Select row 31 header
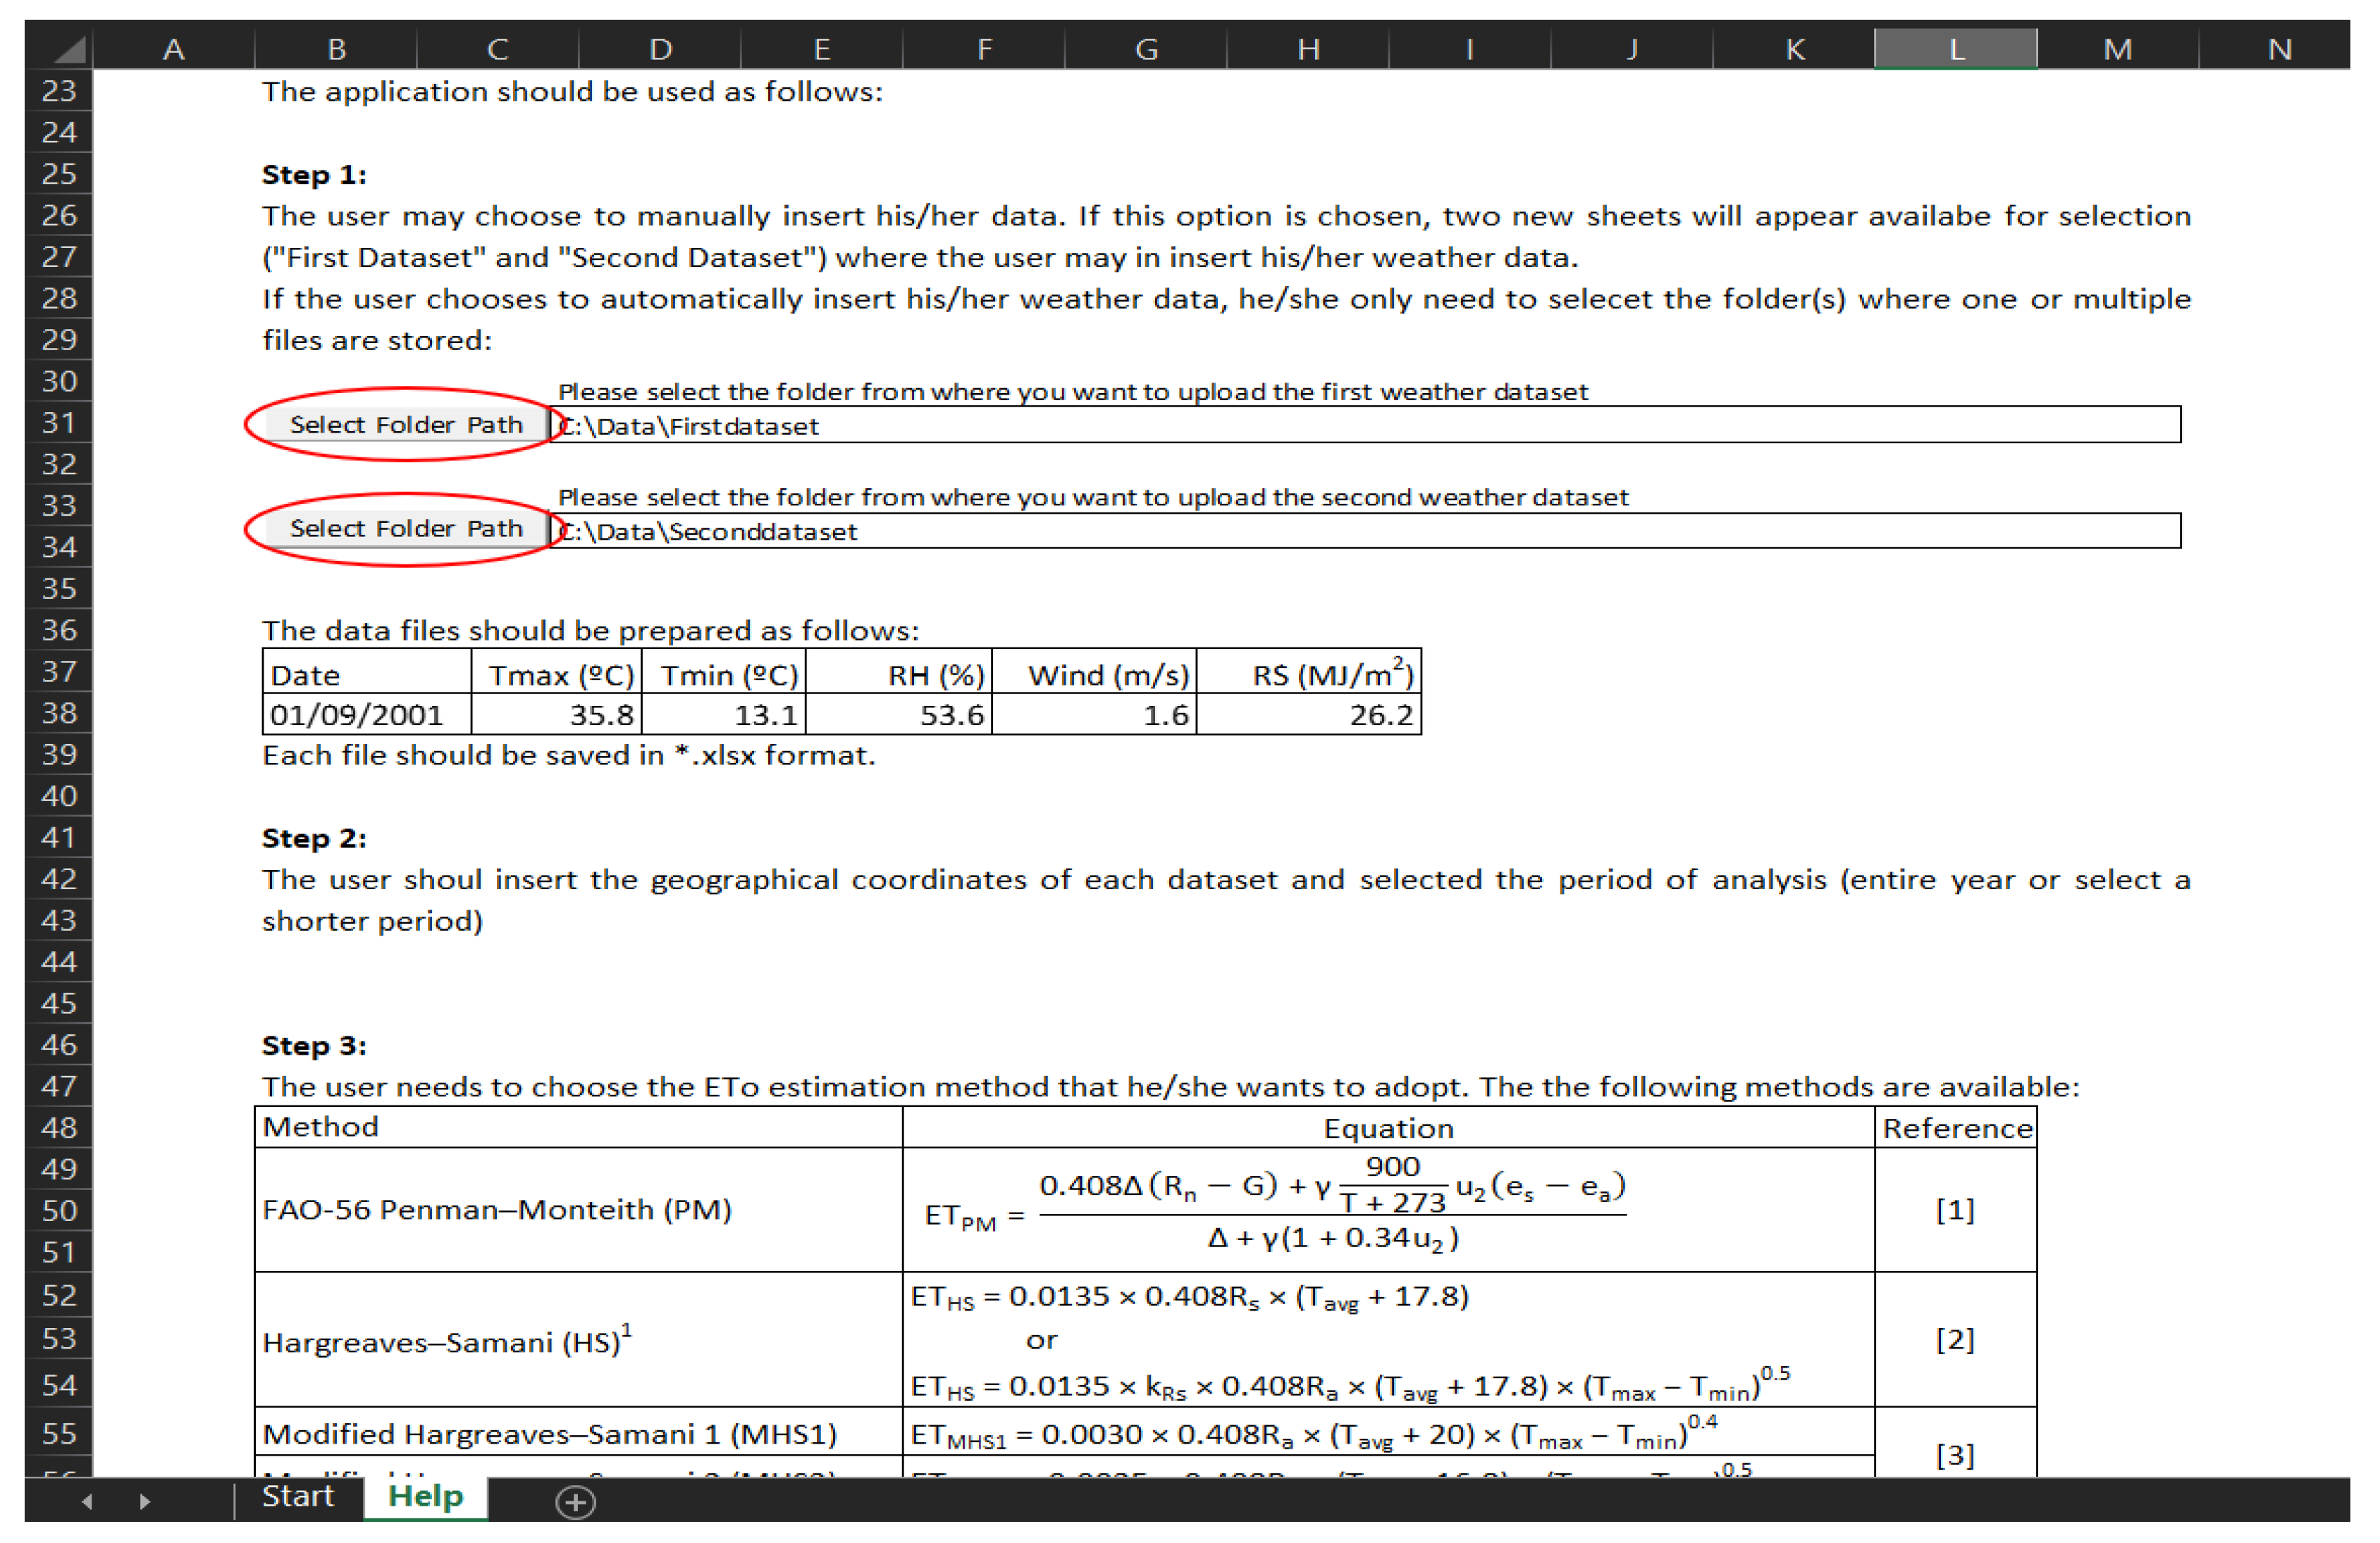 coord(59,423)
